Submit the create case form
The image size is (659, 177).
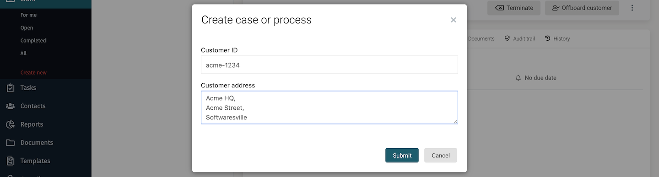point(402,155)
